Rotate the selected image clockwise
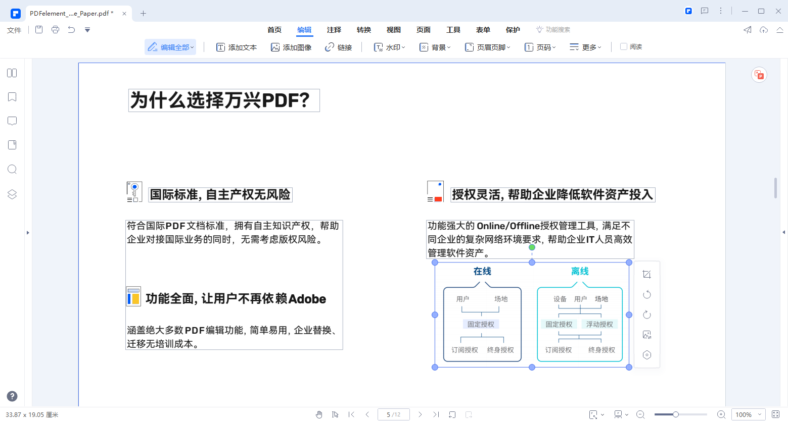Viewport: 788px width, 422px height. click(647, 314)
